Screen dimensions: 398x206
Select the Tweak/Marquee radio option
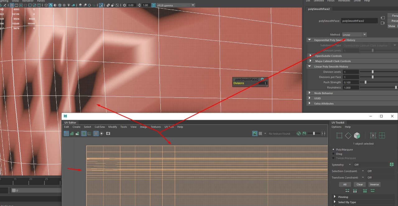pos(333,158)
